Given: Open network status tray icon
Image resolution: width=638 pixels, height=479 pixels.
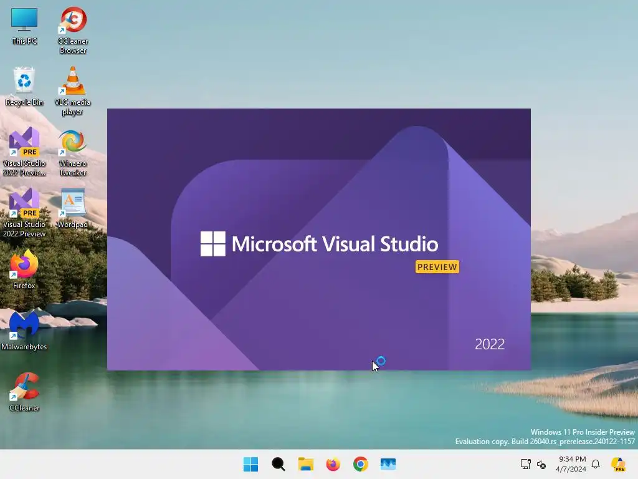Looking at the screenshot, I should coord(525,464).
